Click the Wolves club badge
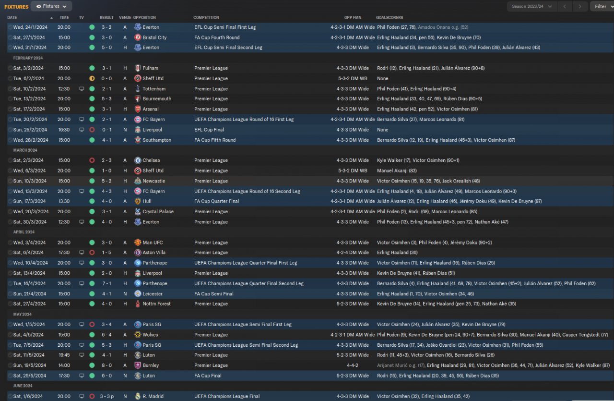This screenshot has width=614, height=401. coord(138,335)
